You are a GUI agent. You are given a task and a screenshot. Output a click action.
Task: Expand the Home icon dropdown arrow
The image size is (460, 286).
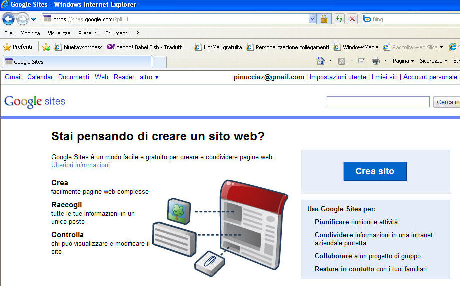click(x=330, y=61)
